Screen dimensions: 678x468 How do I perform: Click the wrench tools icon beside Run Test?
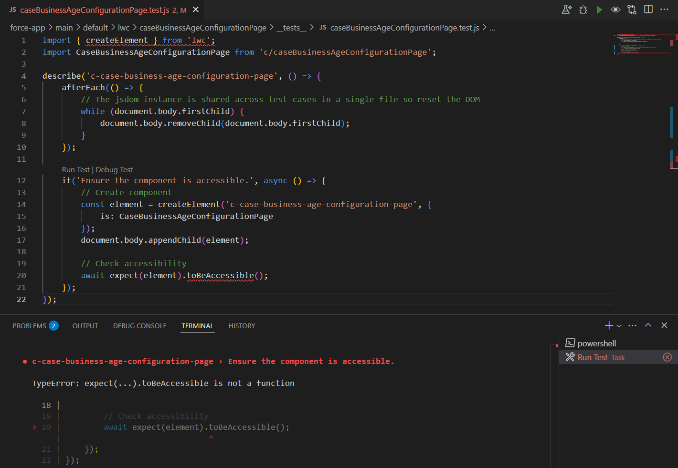pos(570,357)
